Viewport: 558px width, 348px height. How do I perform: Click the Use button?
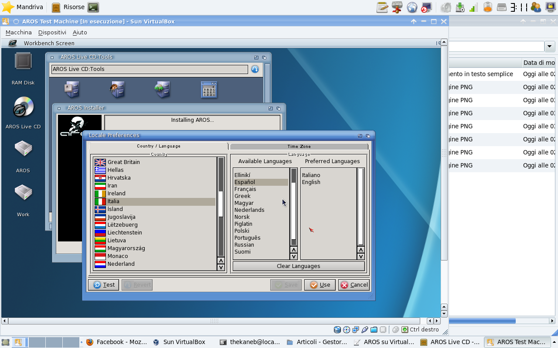tap(320, 285)
